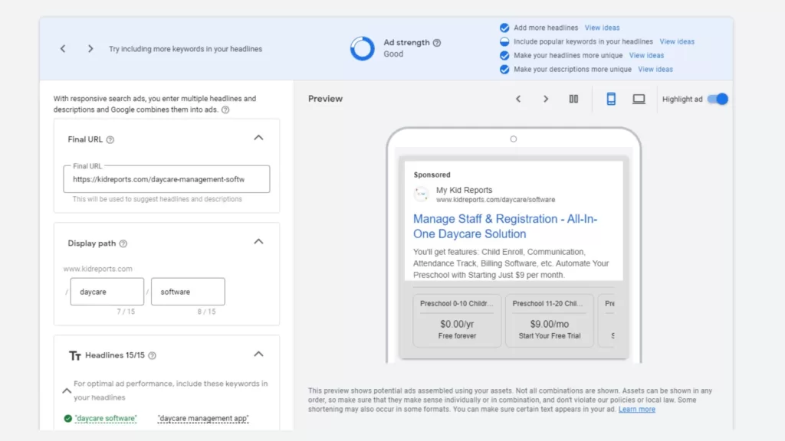Click $0.00/yr price in card
This screenshot has width=785, height=441.
[x=457, y=324]
